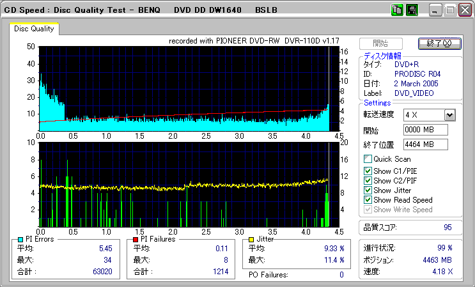The width and height of the screenshot is (475, 287).
Task: Open the 4 X transfer speed dropdown
Action: coord(449,115)
